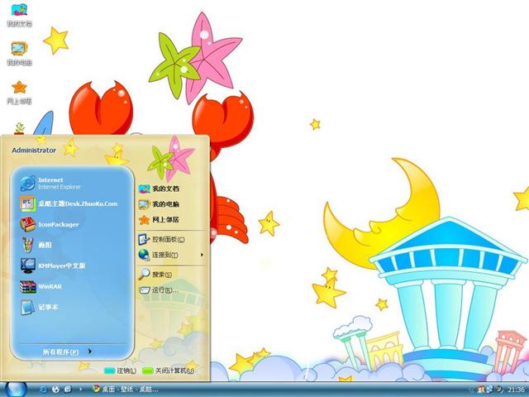
Task: Click the first system tray icon
Action: pyautogui.click(x=481, y=390)
